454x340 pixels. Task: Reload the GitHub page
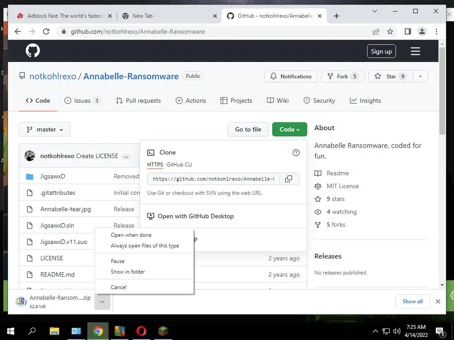pos(46,31)
